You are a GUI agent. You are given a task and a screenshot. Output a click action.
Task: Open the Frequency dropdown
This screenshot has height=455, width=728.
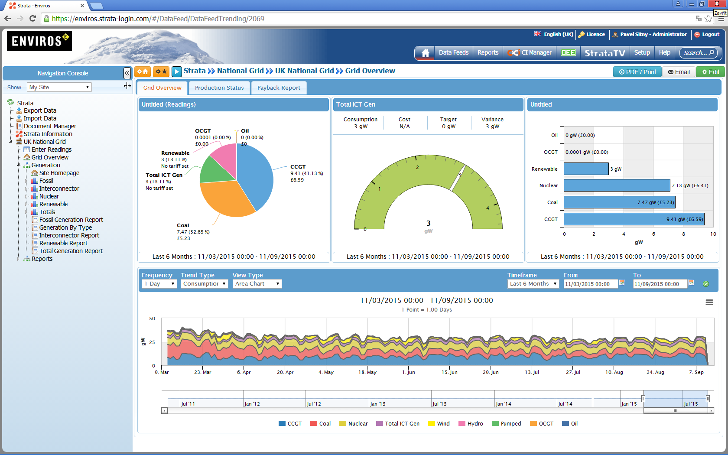159,284
